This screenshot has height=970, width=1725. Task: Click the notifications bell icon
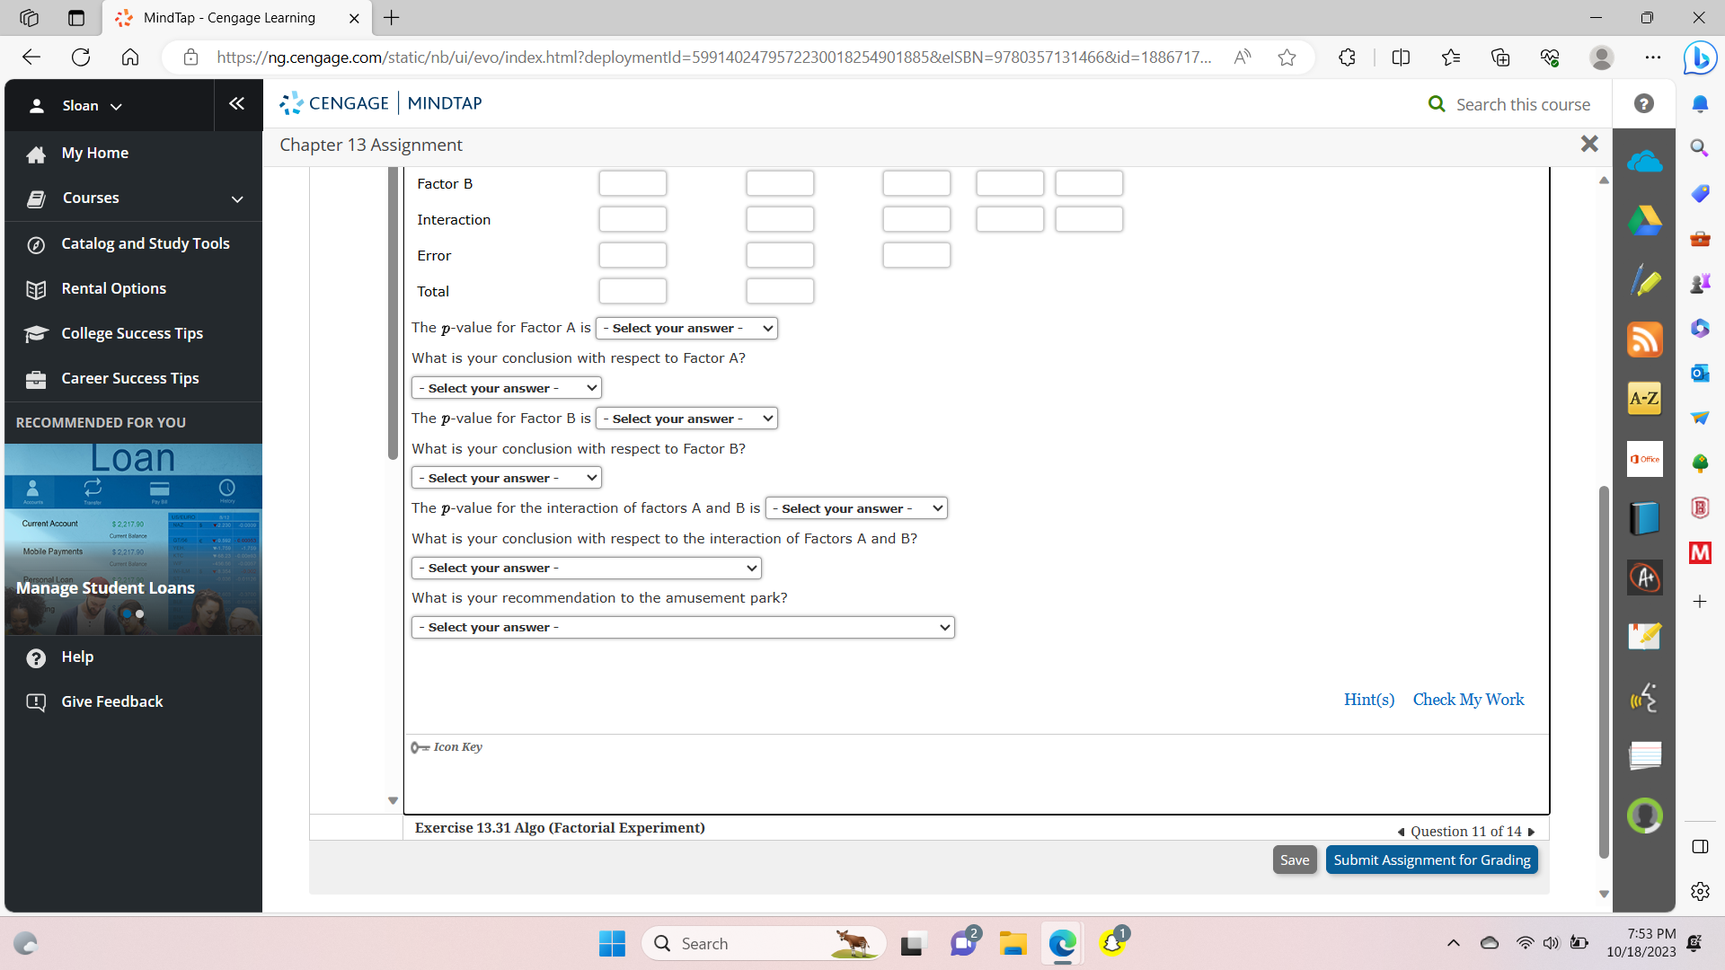coord(1699,104)
